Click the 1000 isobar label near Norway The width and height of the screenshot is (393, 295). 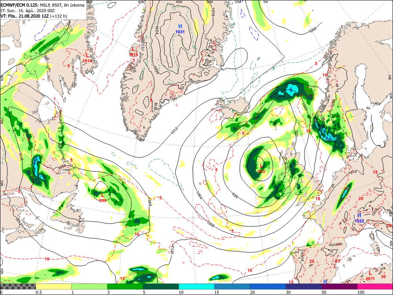point(304,107)
